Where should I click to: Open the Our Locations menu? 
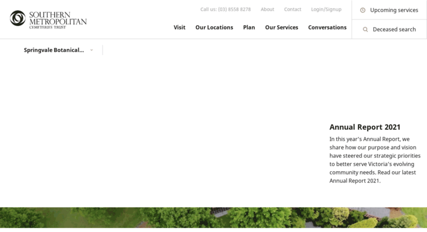pyautogui.click(x=214, y=27)
